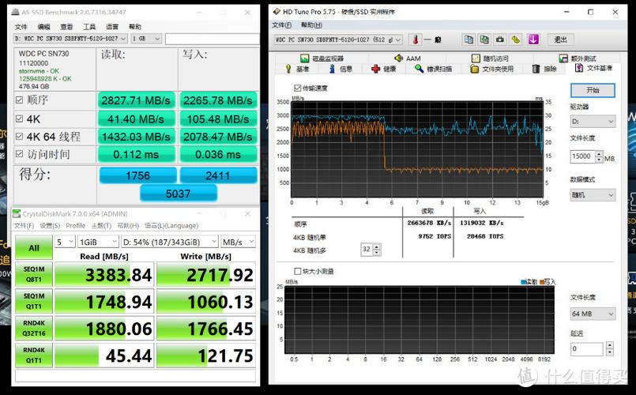Click the HD Tune temperature thermometer icon
Image resolution: width=636 pixels, height=395 pixels.
pos(416,39)
